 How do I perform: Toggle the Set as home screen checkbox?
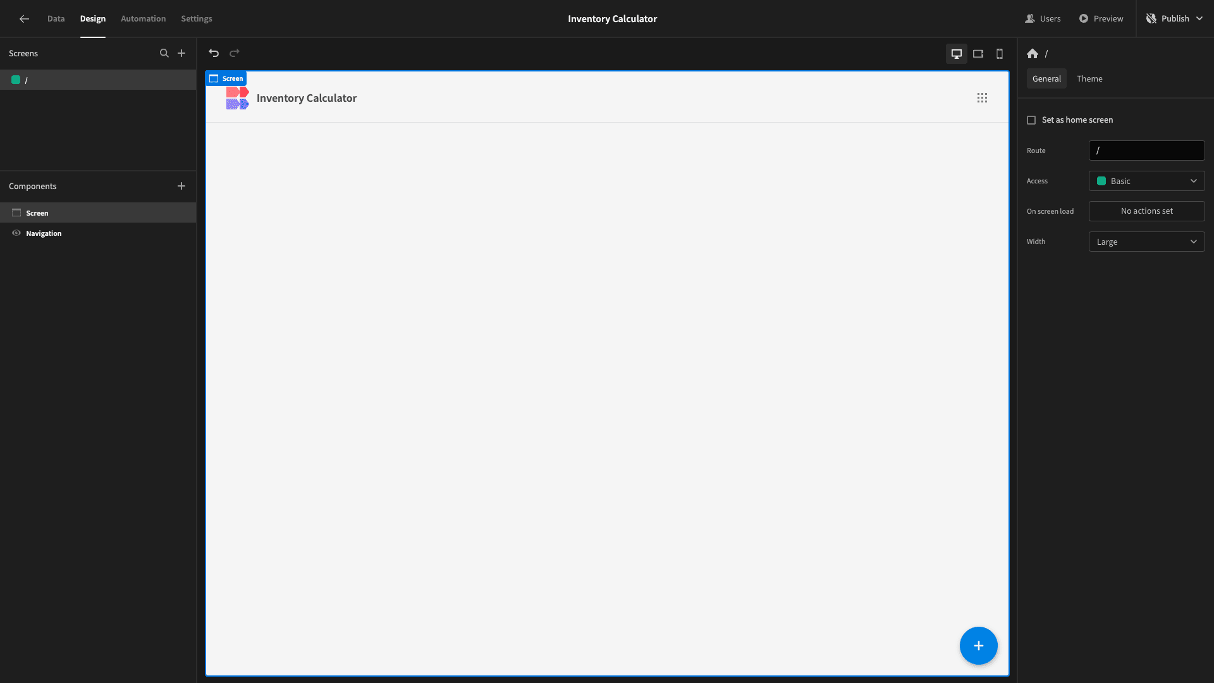1031,120
